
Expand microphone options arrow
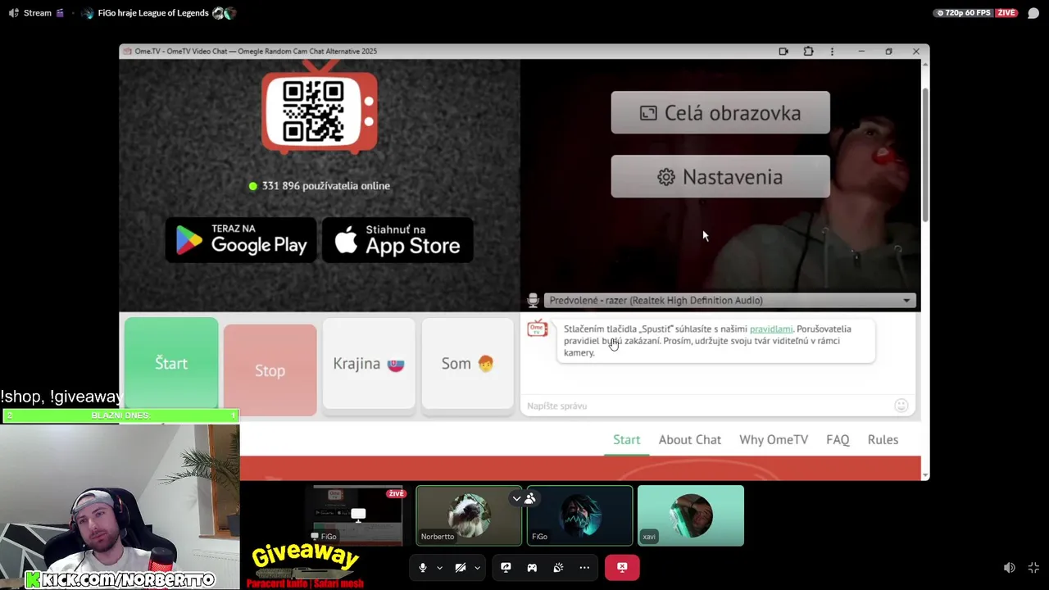coord(439,568)
